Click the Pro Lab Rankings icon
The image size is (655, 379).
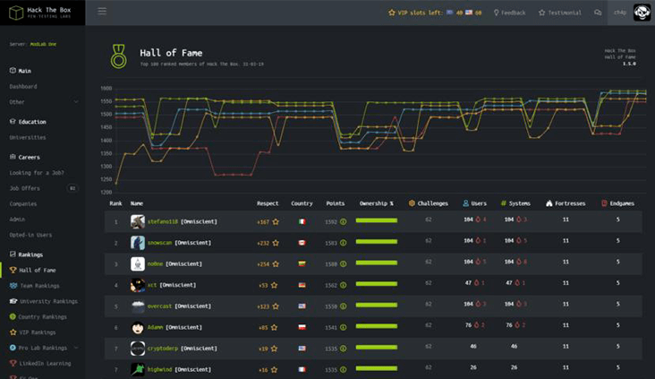click(x=13, y=348)
